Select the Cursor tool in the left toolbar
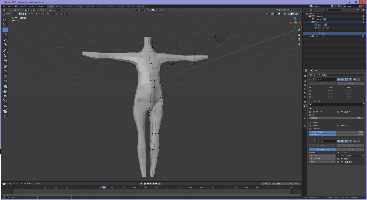The image size is (367, 200). (5, 24)
